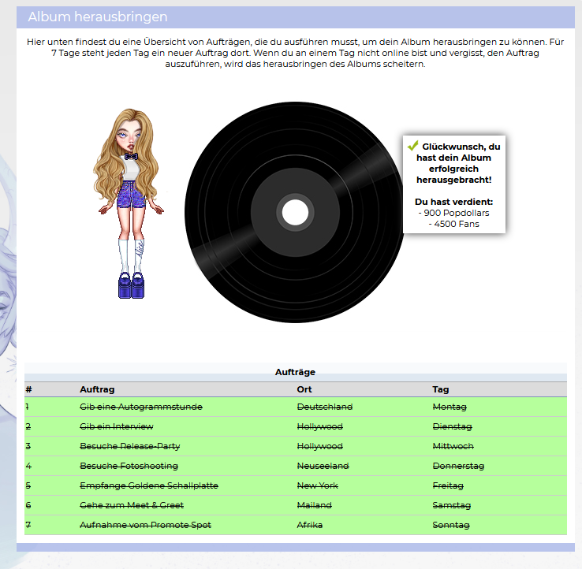This screenshot has height=569, width=582.
Task: Click the black vinyl record image
Action: click(295, 212)
